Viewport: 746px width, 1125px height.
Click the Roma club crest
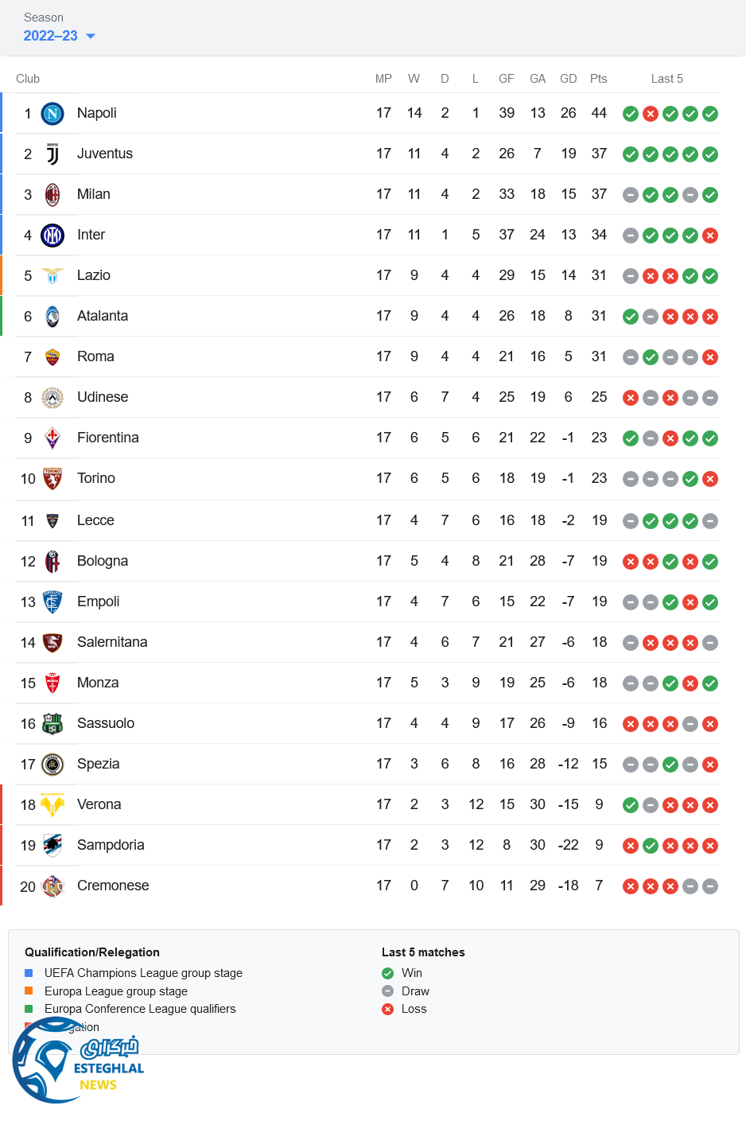pos(52,357)
